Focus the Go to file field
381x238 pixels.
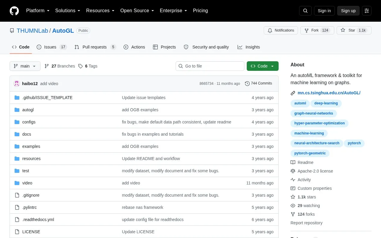210,66
